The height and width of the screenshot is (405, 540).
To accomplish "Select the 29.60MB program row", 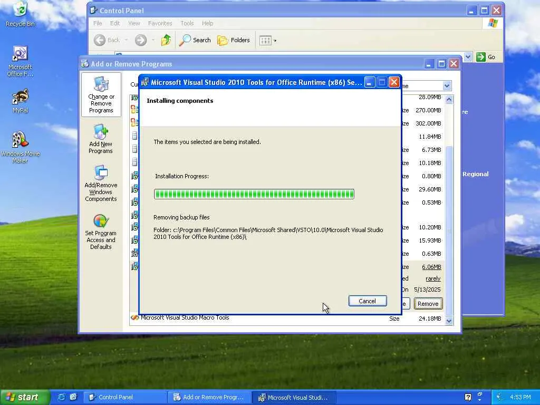I will [287, 189].
